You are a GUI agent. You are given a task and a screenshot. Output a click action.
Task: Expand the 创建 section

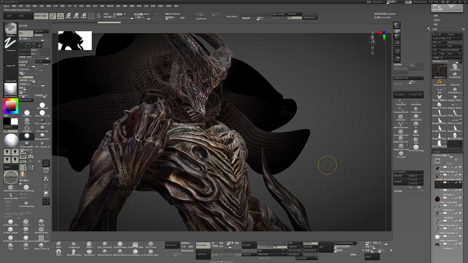(436, 16)
